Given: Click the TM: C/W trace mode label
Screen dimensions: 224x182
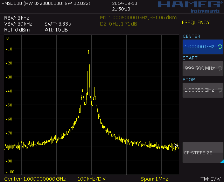Looking at the screenshot, I should tap(211, 179).
